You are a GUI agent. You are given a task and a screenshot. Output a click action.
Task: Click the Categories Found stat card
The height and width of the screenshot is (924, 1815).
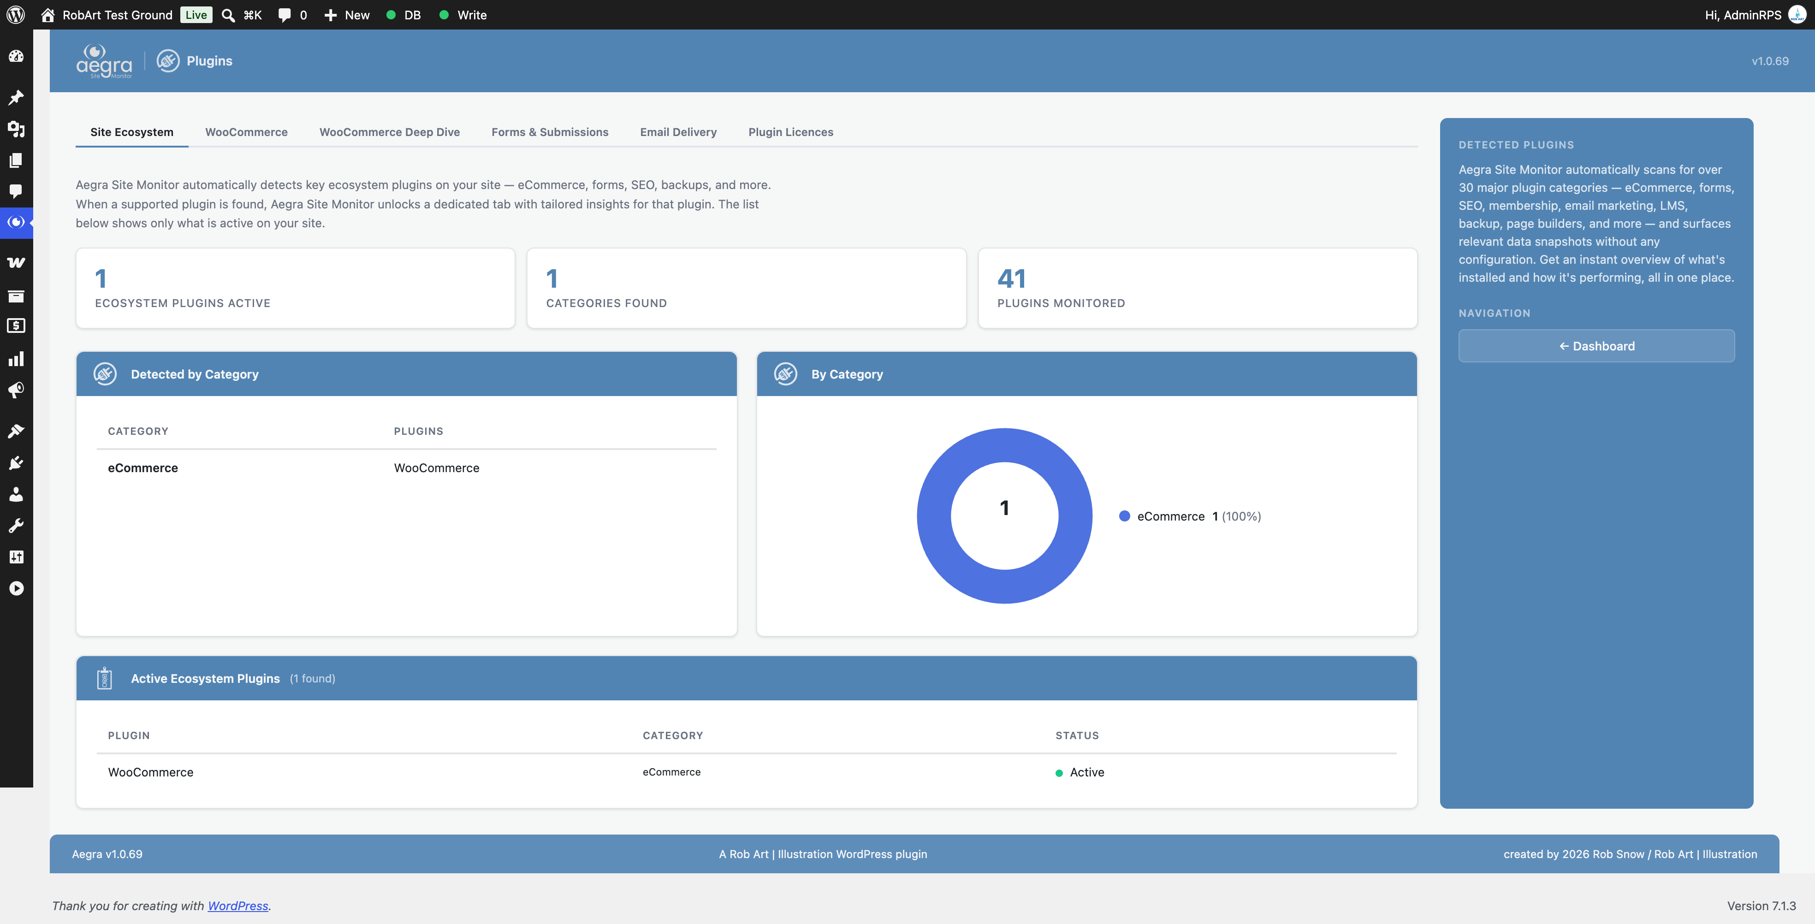click(746, 288)
